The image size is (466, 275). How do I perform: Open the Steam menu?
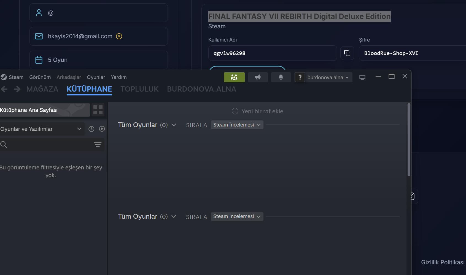[16, 77]
